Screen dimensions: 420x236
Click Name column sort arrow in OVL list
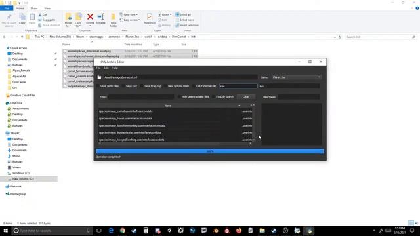[239, 106]
